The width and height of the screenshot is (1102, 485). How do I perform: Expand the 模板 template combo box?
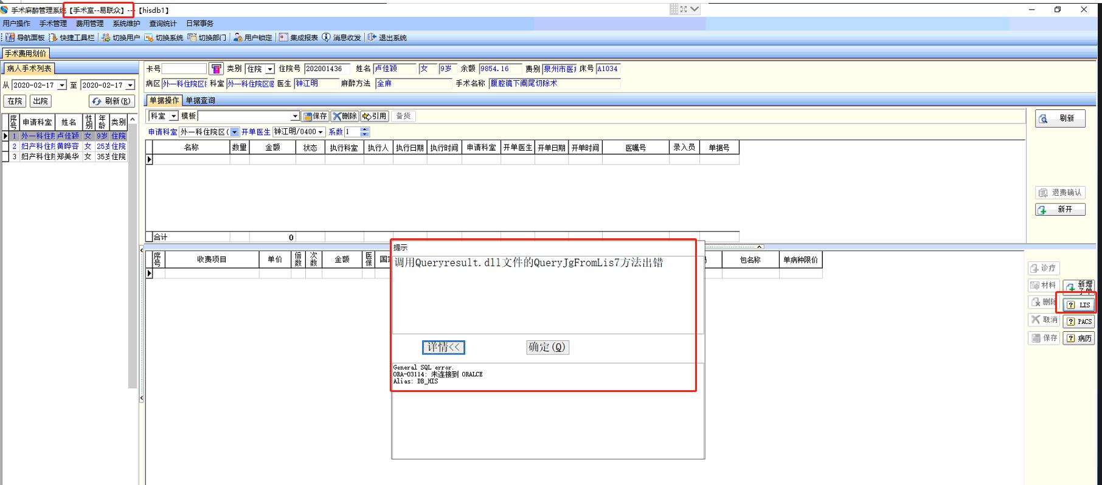pos(295,116)
